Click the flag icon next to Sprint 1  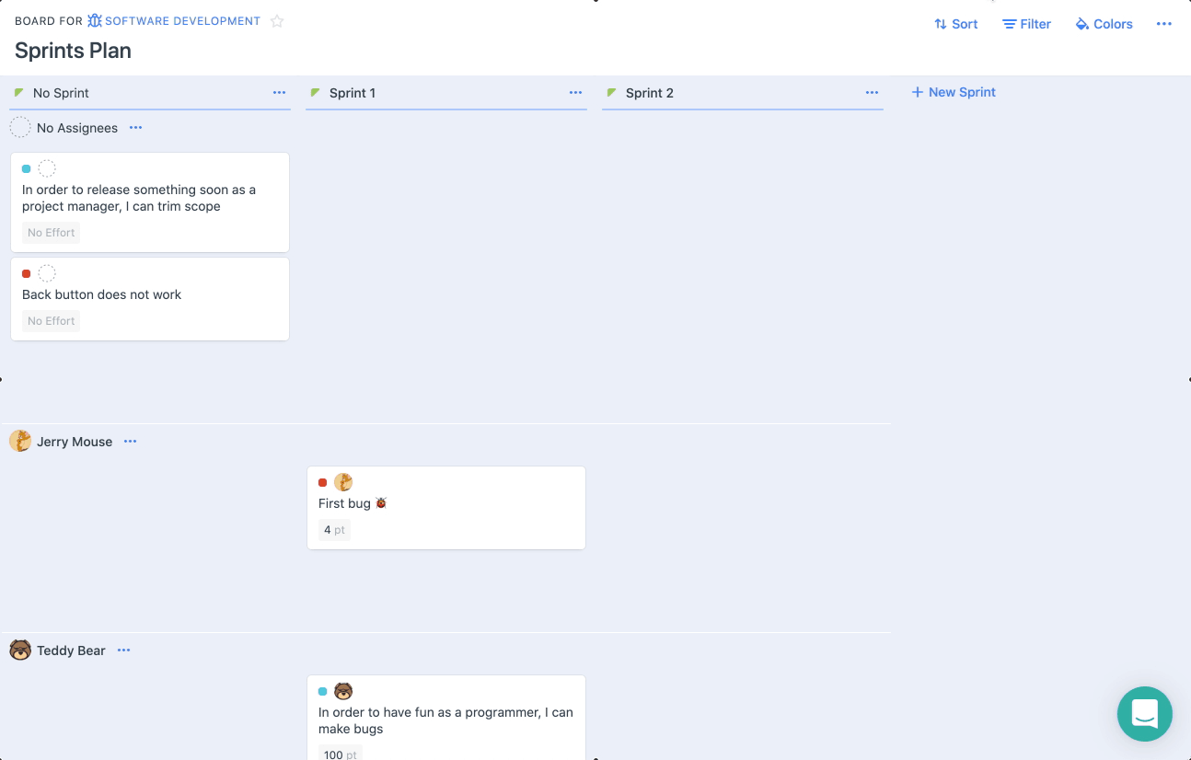316,93
